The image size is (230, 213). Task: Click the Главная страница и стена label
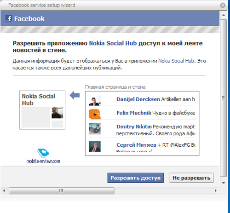tap(115, 87)
